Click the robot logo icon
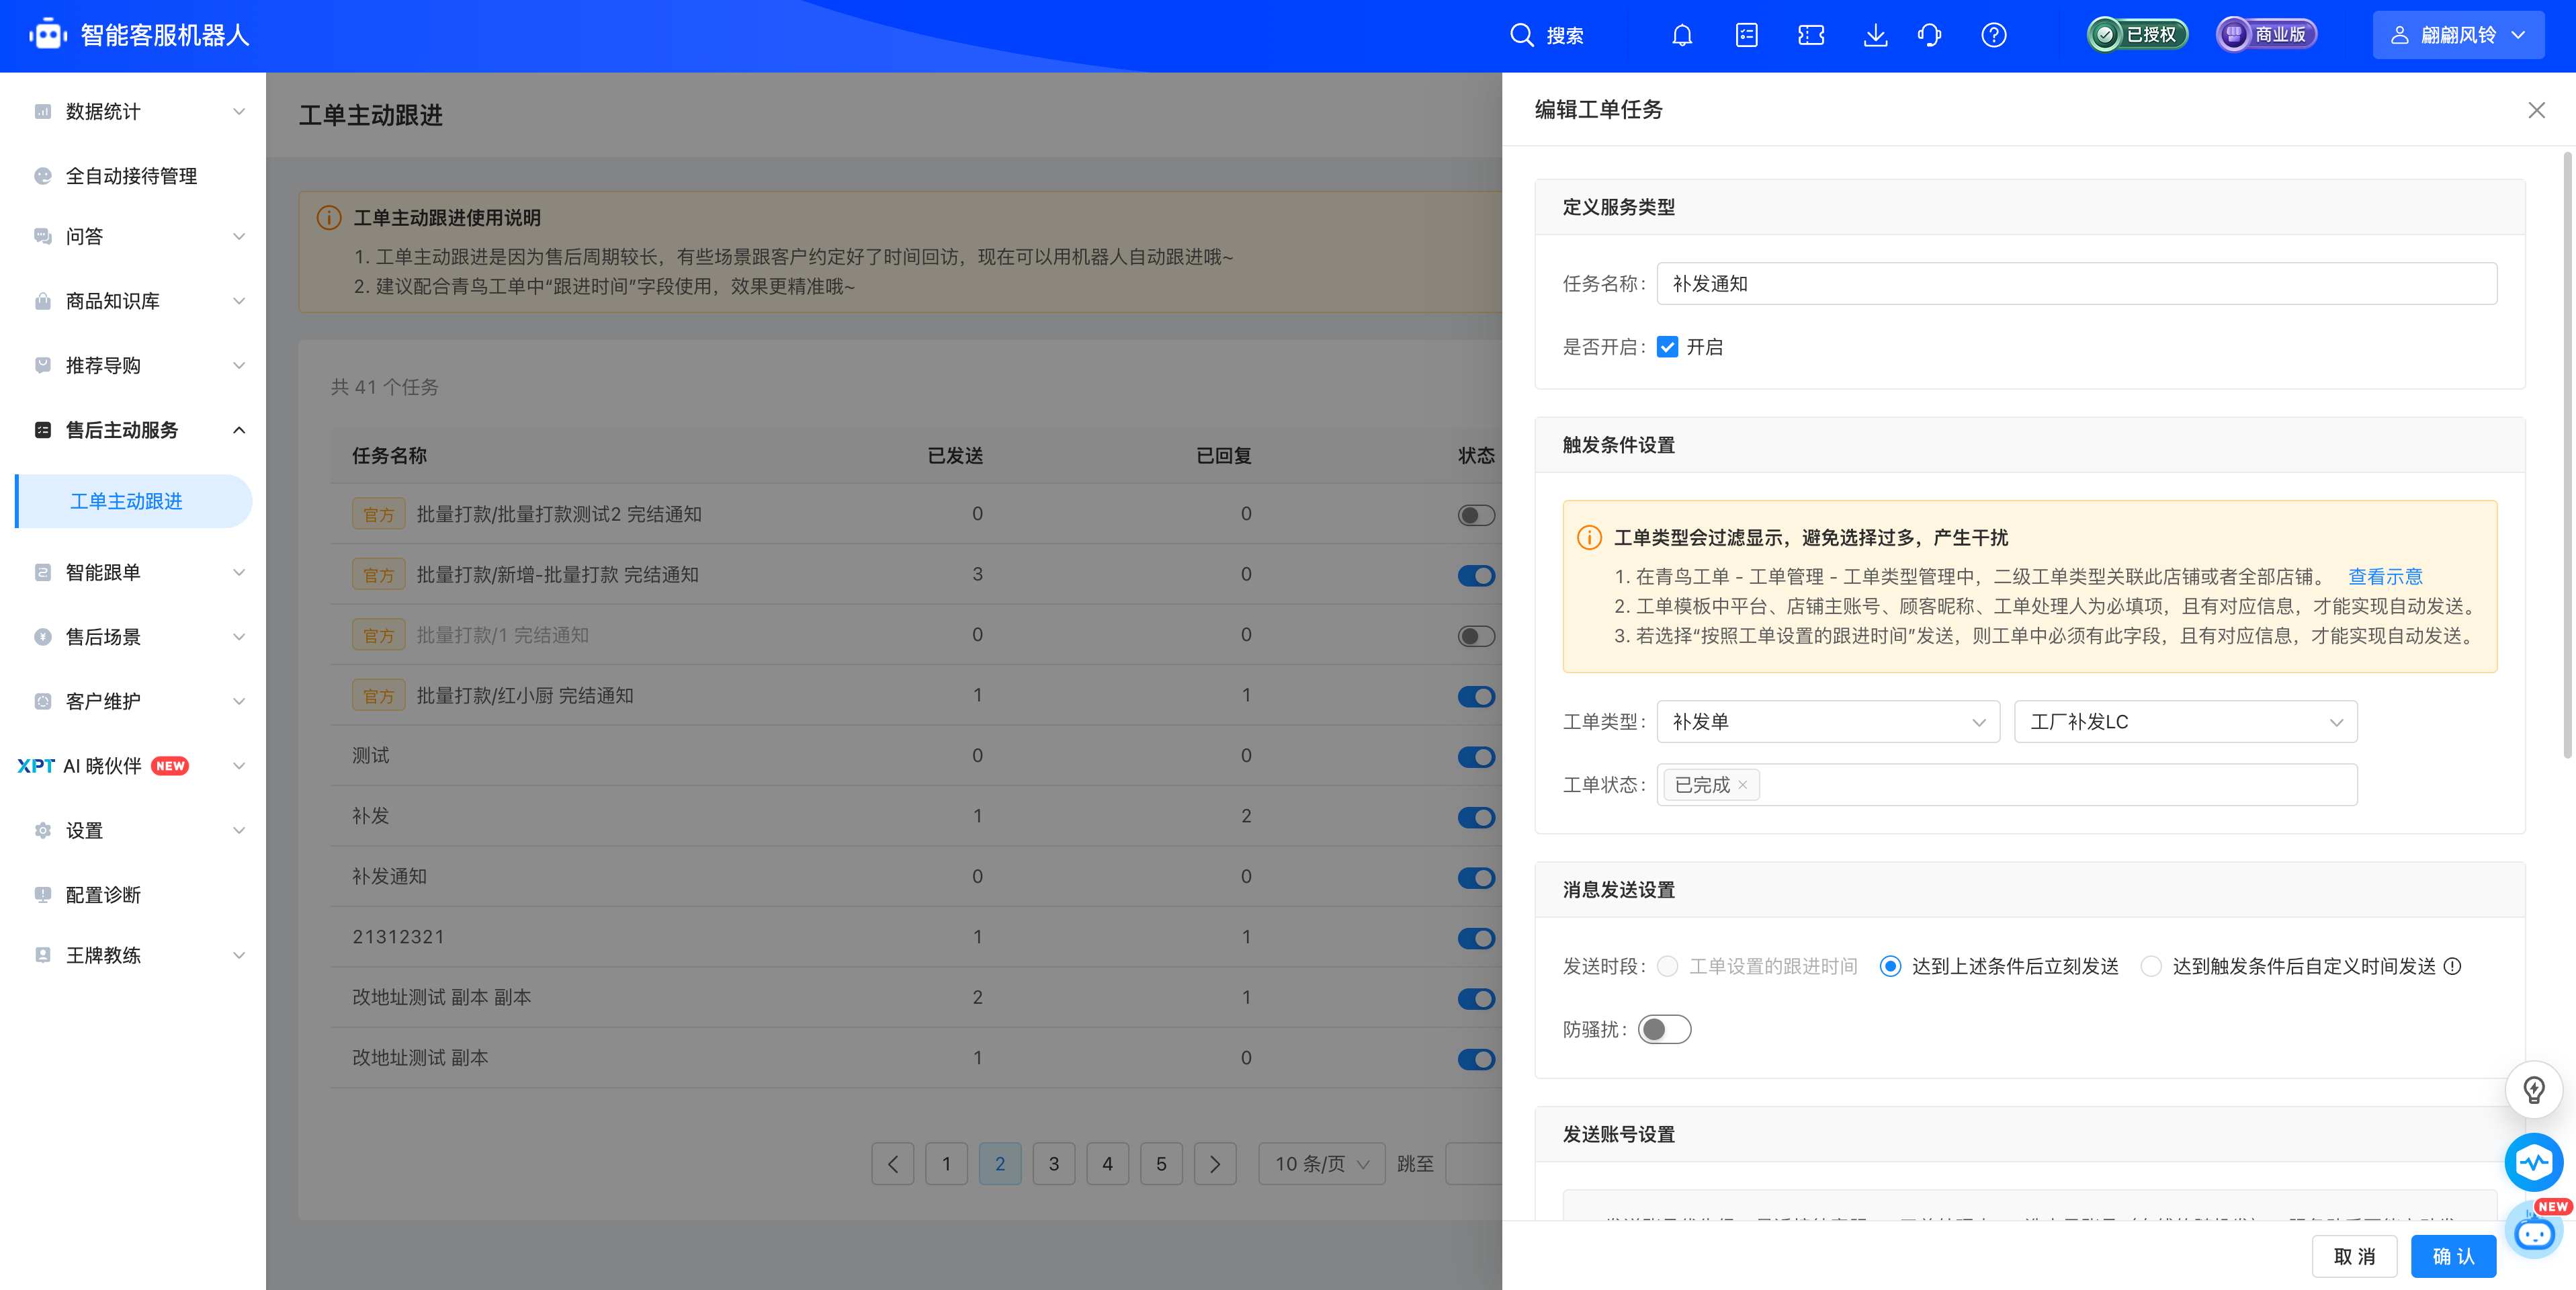Image resolution: width=2576 pixels, height=1290 pixels. click(x=47, y=35)
